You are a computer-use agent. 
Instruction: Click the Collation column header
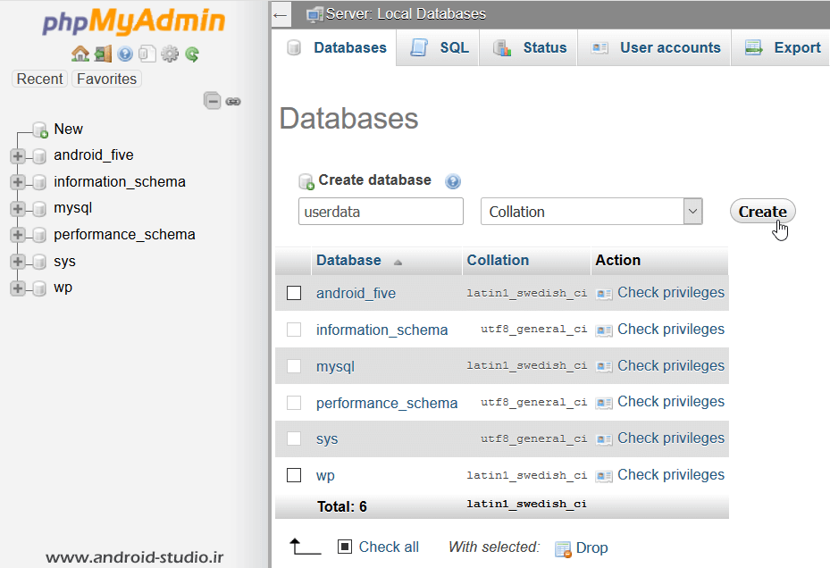pos(498,261)
